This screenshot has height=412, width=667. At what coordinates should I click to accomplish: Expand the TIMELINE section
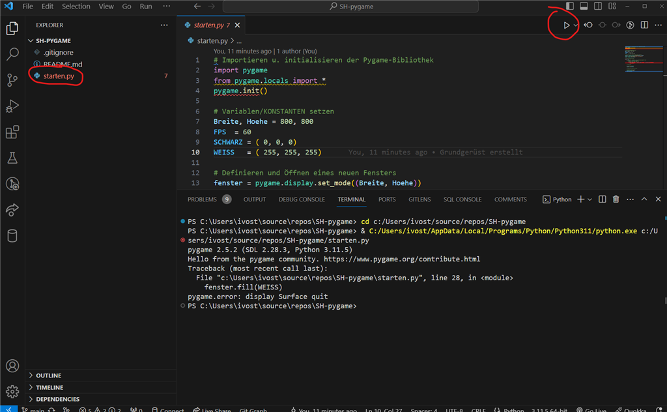[50, 387]
